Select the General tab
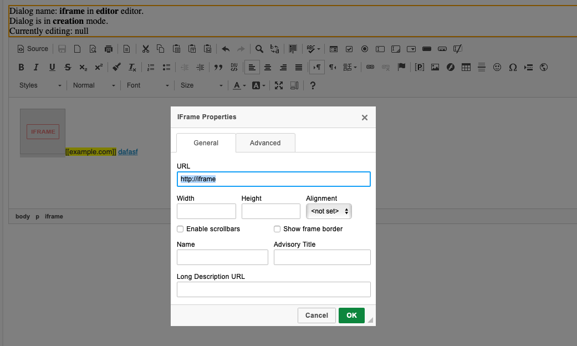 point(206,143)
